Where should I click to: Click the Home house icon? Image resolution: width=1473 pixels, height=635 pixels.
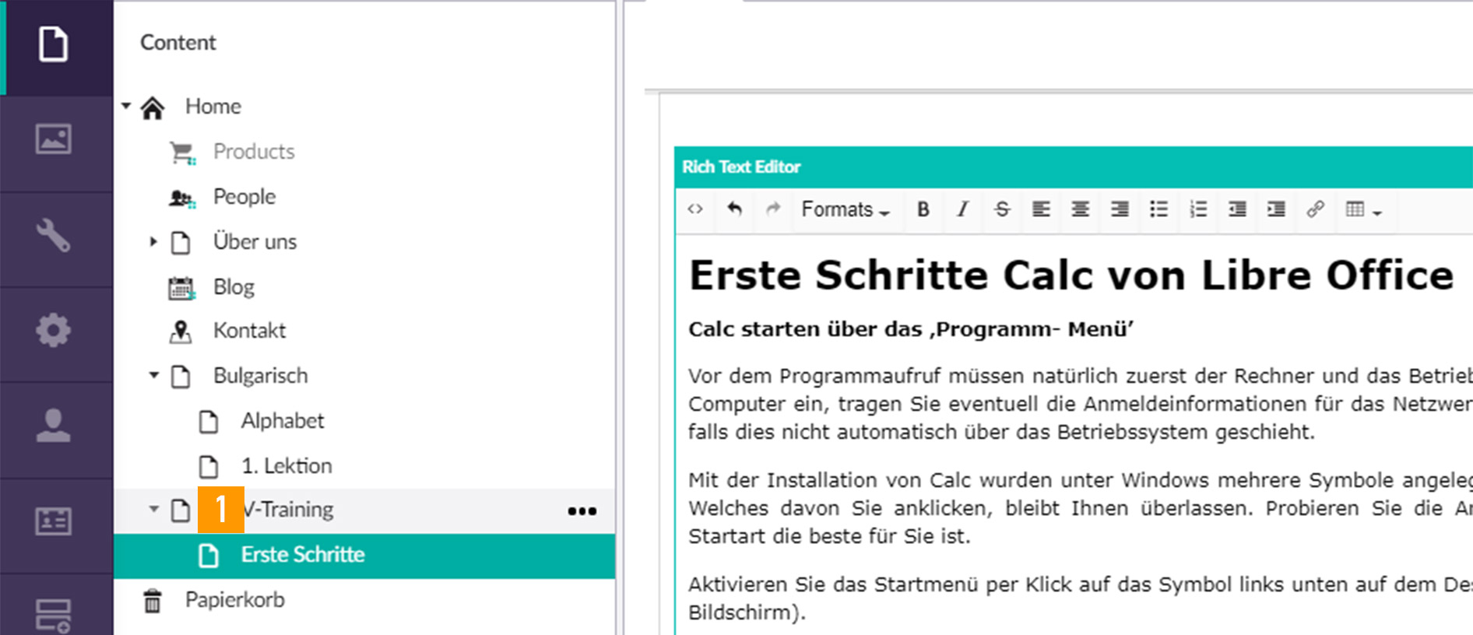coord(153,107)
